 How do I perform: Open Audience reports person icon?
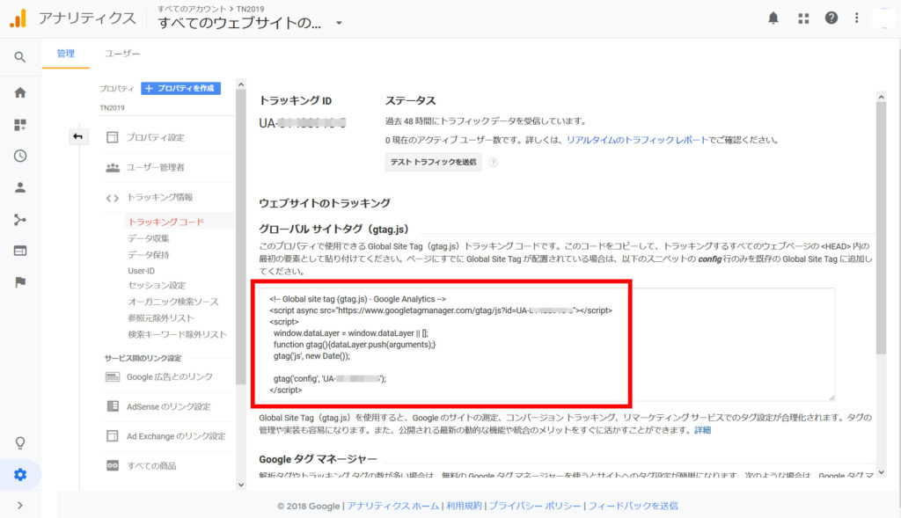coord(20,187)
